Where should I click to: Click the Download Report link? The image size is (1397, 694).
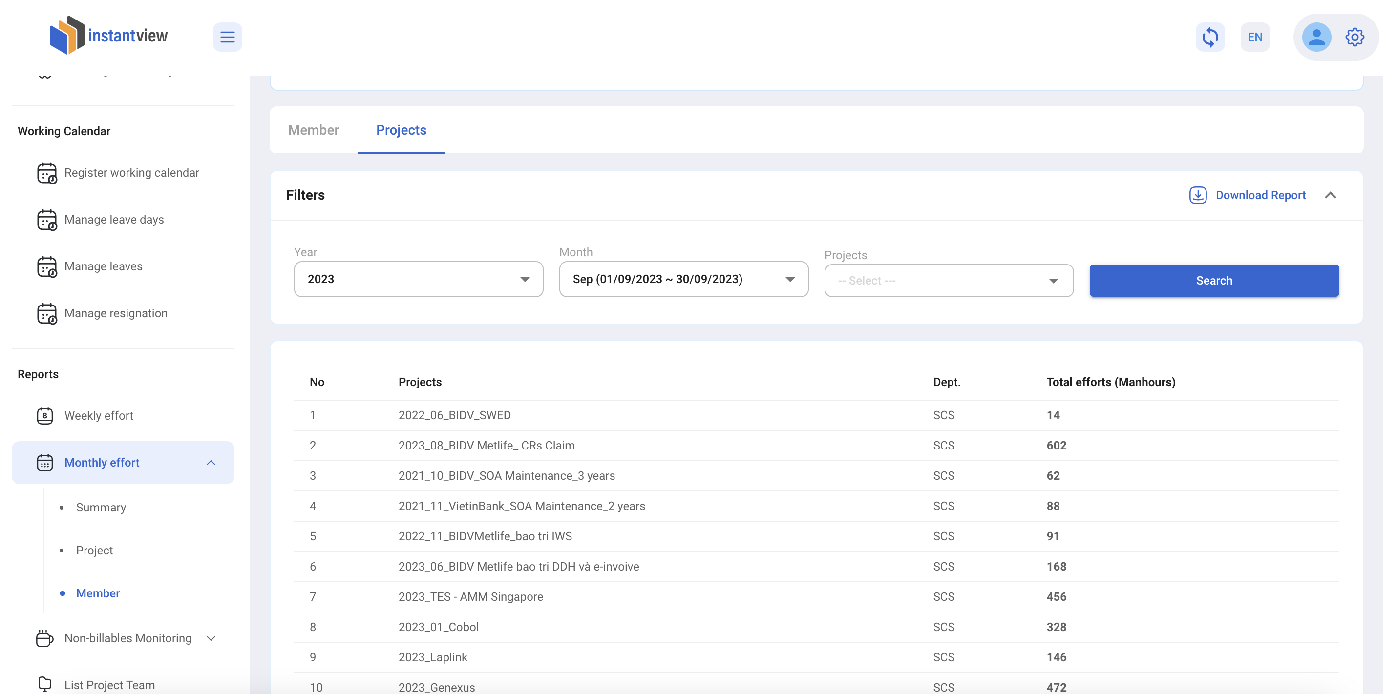pyautogui.click(x=1260, y=195)
